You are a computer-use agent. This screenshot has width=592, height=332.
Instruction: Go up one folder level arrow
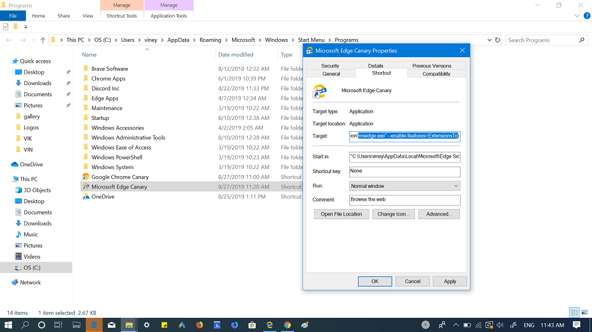tap(43, 40)
